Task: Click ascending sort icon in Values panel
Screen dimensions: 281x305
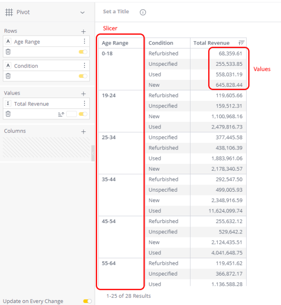Action: [x=61, y=114]
